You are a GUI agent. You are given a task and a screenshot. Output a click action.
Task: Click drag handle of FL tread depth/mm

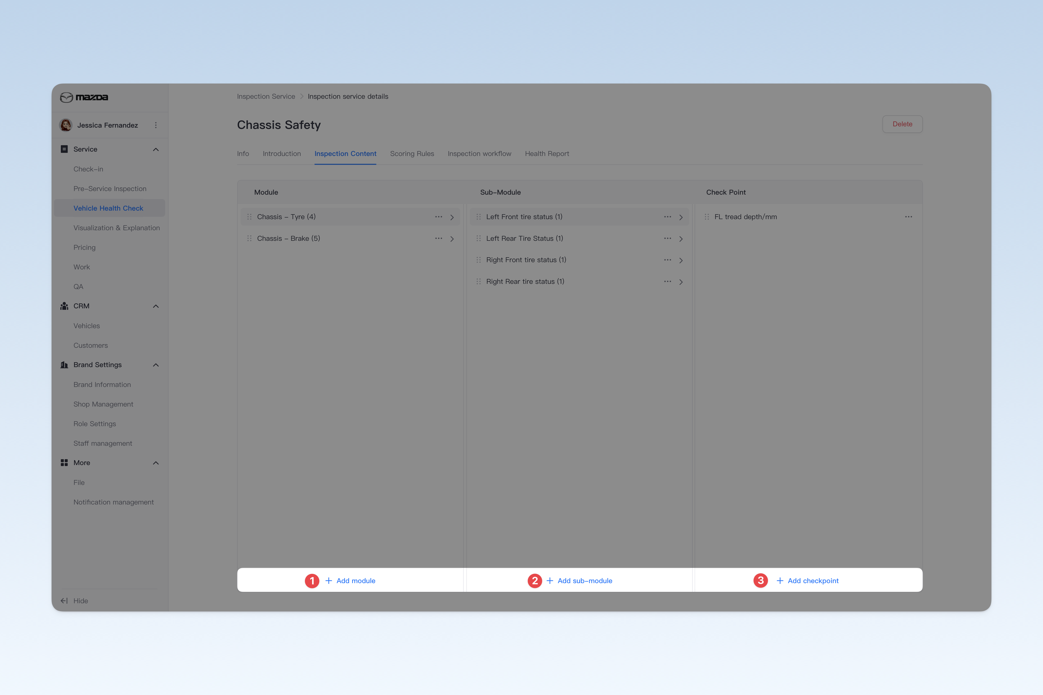pyautogui.click(x=707, y=217)
